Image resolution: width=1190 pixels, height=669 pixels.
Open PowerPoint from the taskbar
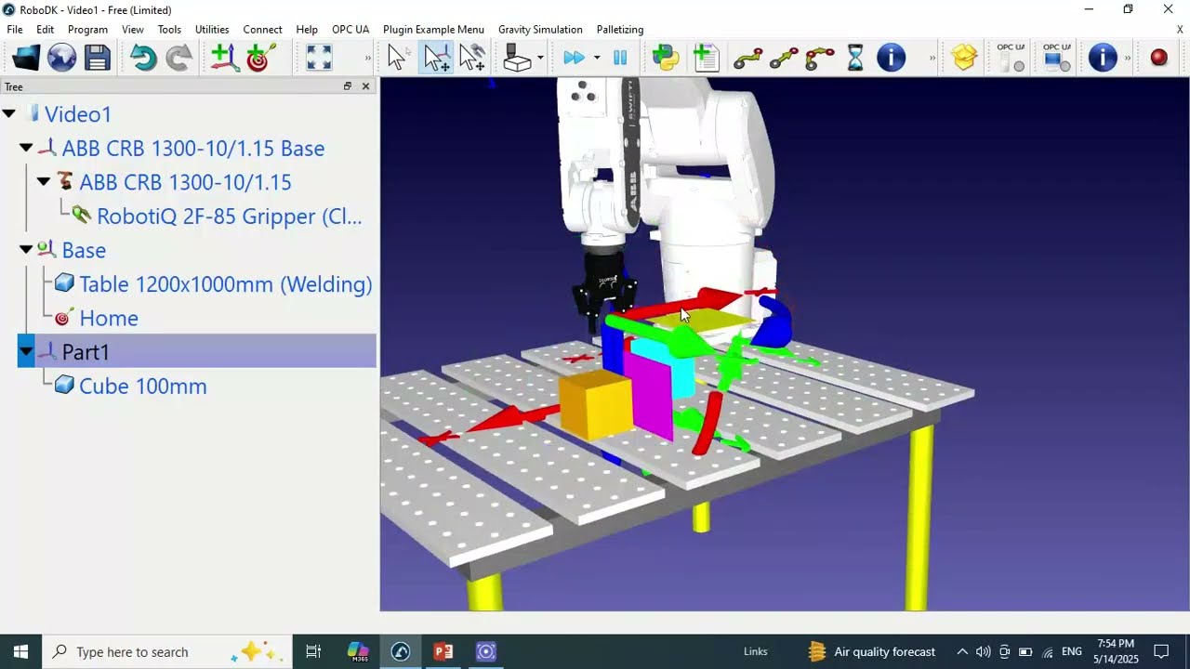click(443, 651)
